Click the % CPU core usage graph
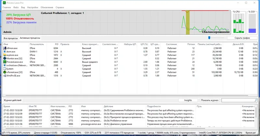 pos(239,23)
